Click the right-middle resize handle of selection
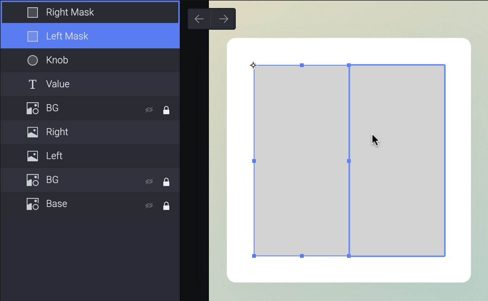488x301 pixels. 349,161
